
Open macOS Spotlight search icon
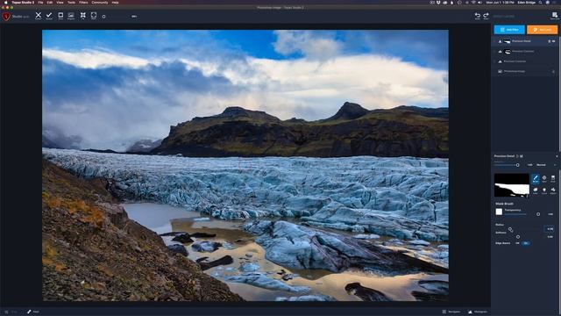(x=540, y=3)
